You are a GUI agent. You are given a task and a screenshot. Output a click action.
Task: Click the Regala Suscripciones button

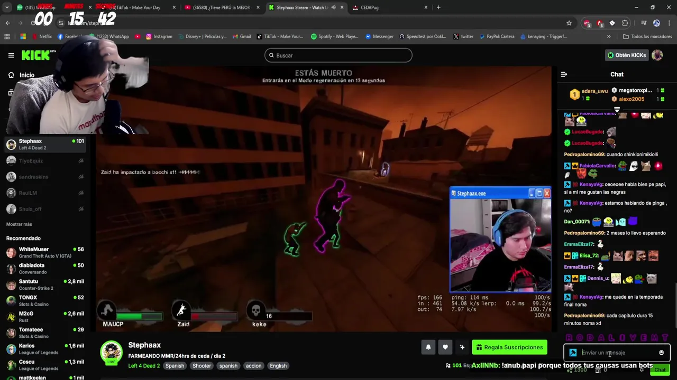tap(509, 347)
